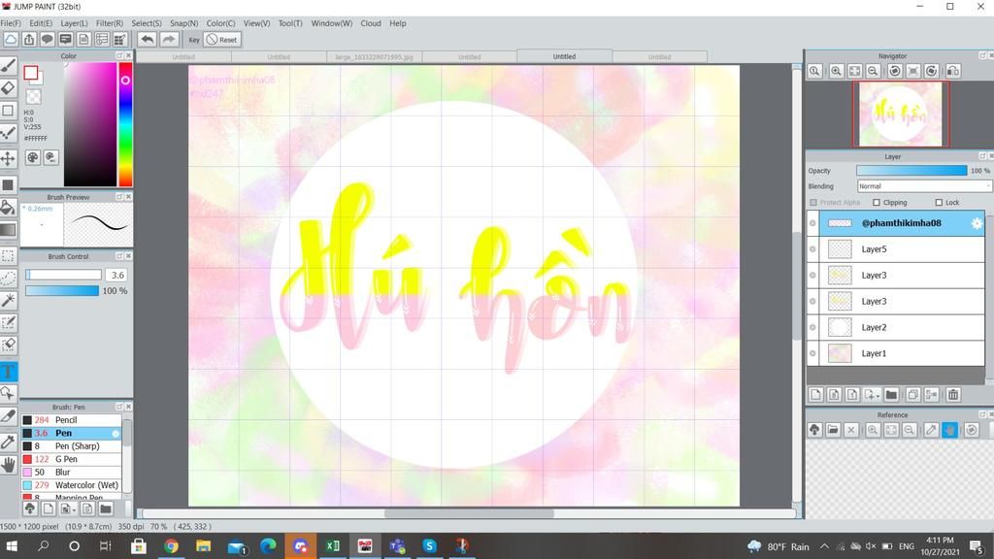Select the Move tool

[8, 158]
